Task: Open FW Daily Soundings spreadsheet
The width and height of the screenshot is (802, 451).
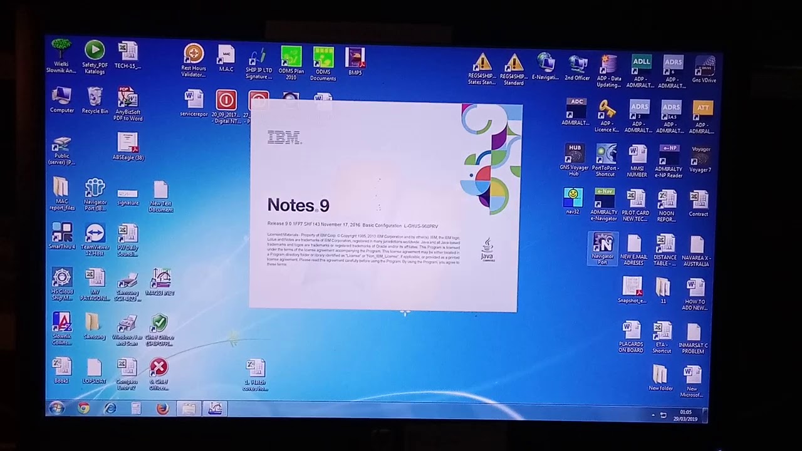Action: click(128, 241)
